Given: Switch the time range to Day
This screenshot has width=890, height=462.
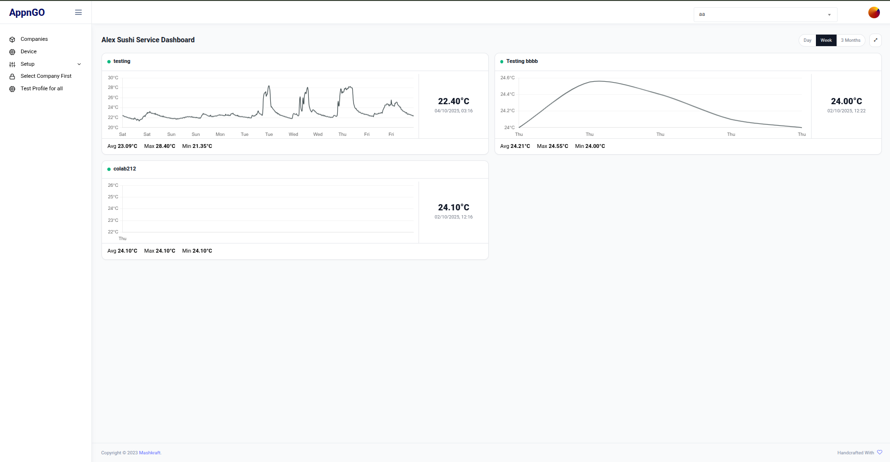Looking at the screenshot, I should [807, 40].
